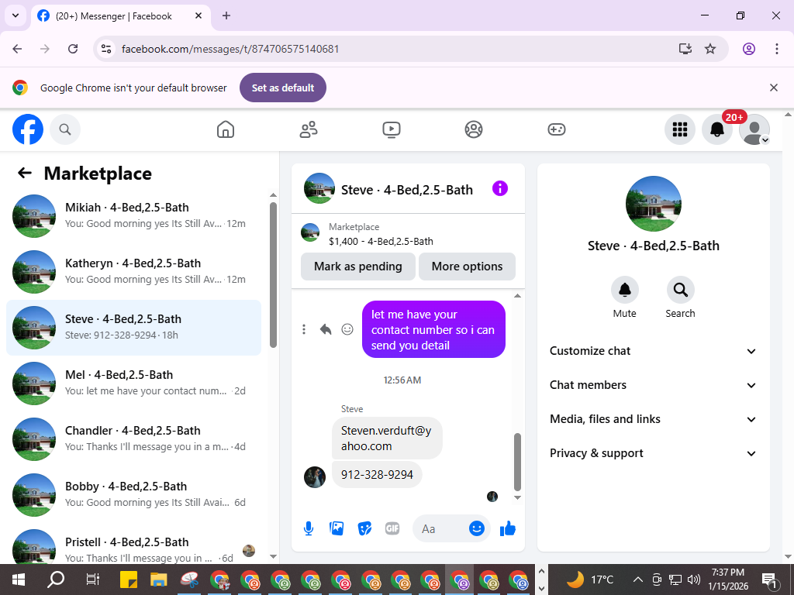Reload the page
Screen dimensions: 794x595
coord(73,49)
